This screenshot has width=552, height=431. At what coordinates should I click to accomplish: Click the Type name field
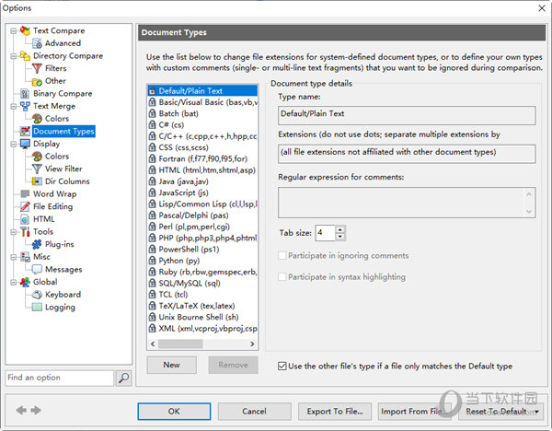click(407, 115)
